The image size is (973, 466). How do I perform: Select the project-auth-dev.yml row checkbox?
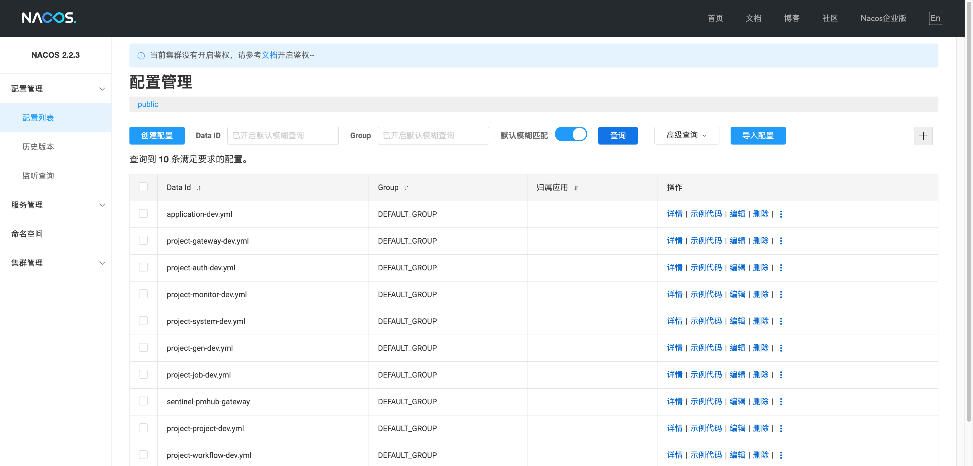[143, 267]
